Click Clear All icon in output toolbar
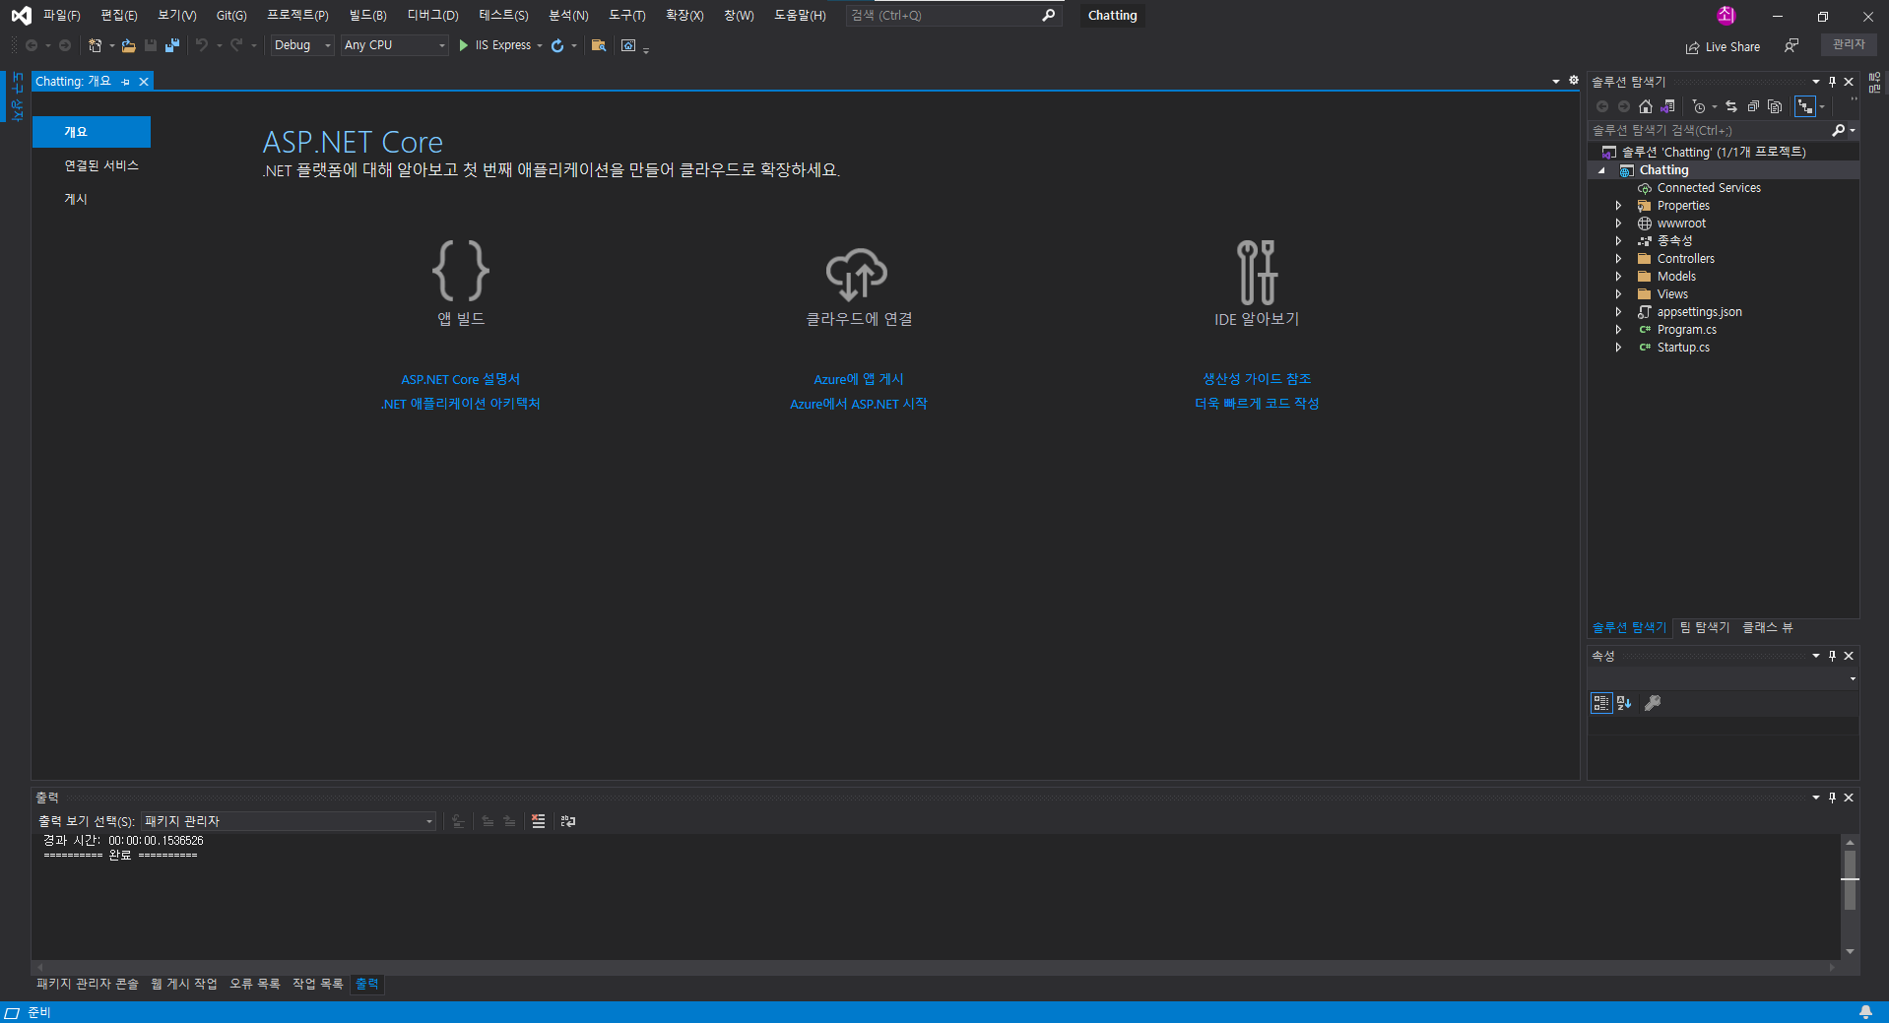Screen dimensions: 1889x1023 click(538, 821)
